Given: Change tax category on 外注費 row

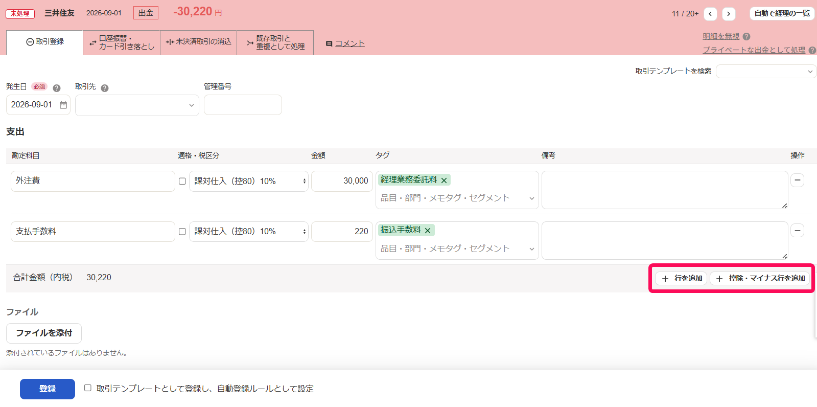Looking at the screenshot, I should coord(248,181).
